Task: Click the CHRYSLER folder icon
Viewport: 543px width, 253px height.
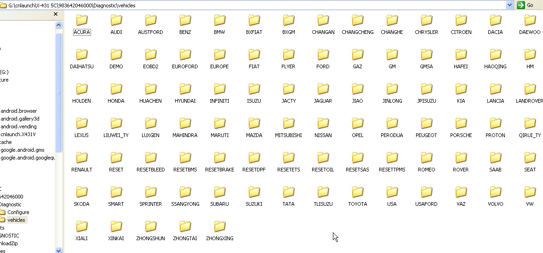Action: click(426, 20)
